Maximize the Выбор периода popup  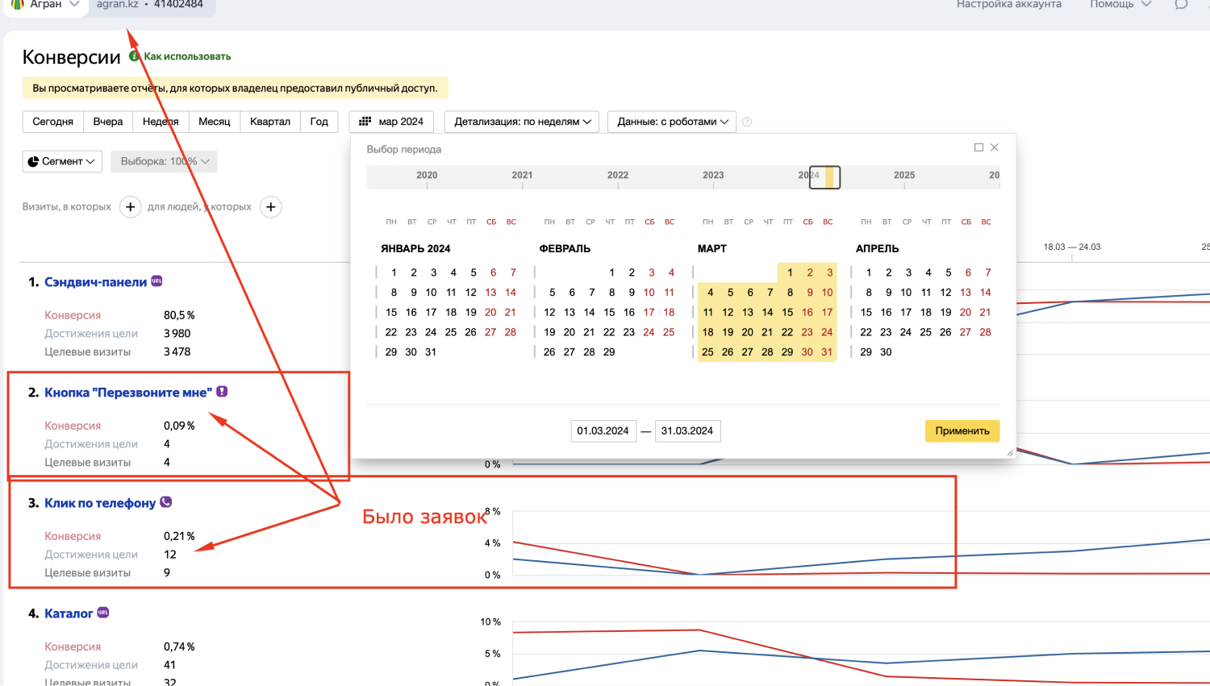(x=978, y=148)
